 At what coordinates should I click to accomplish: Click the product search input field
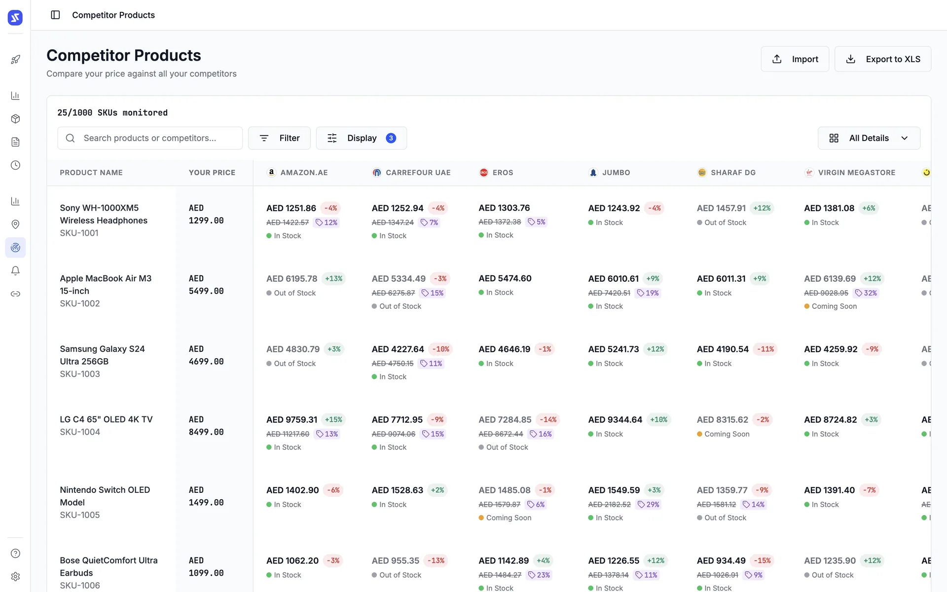[150, 138]
